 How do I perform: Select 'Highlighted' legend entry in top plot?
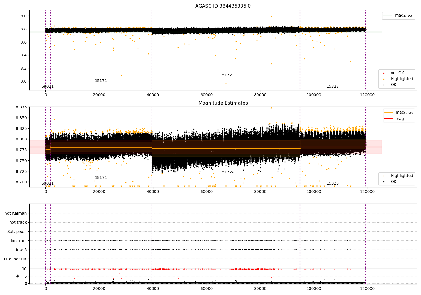tap(402, 79)
